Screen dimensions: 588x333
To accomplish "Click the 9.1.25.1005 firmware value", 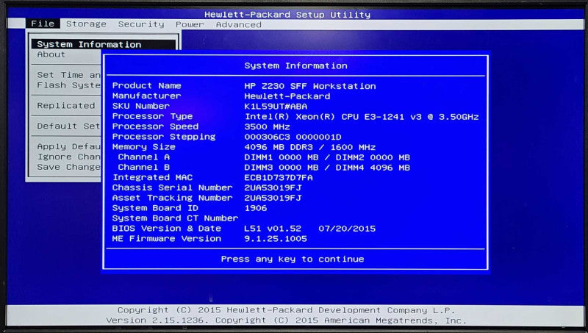I will (x=276, y=239).
